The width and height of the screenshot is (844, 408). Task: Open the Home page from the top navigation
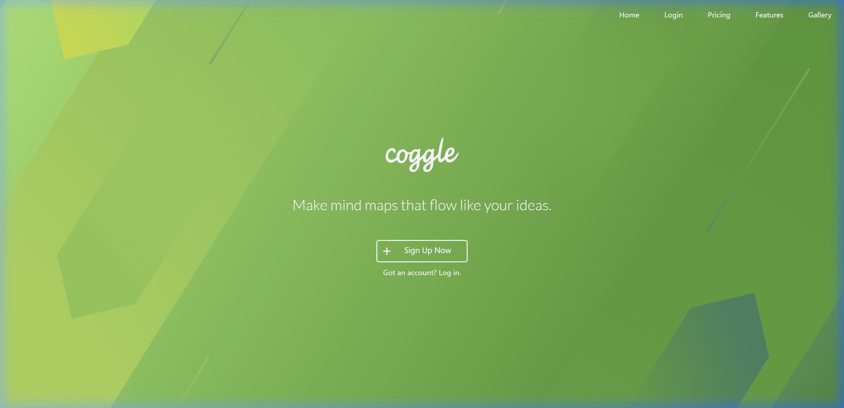pos(629,15)
